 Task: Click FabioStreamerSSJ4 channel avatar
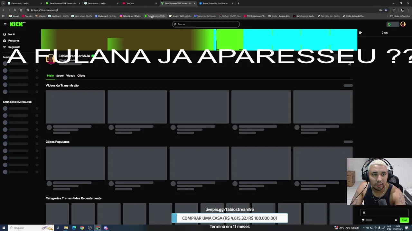51,59
